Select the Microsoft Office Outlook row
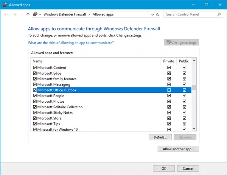This screenshot has width=227, height=175. pyautogui.click(x=114, y=90)
